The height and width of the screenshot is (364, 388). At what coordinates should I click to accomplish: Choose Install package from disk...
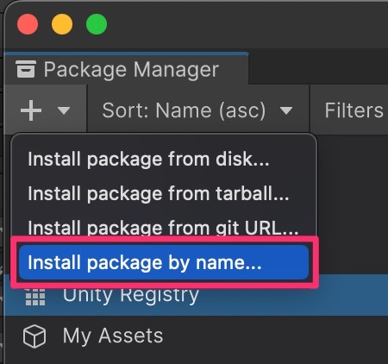tap(148, 160)
